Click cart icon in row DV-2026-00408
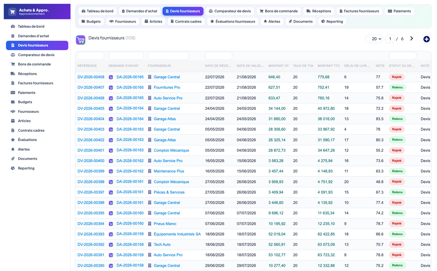The height and width of the screenshot is (271, 437). pyautogui.click(x=111, y=77)
